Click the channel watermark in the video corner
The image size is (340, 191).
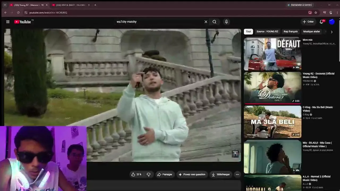point(235,154)
